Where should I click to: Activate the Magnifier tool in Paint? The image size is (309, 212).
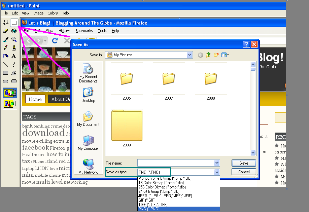coord(14,39)
